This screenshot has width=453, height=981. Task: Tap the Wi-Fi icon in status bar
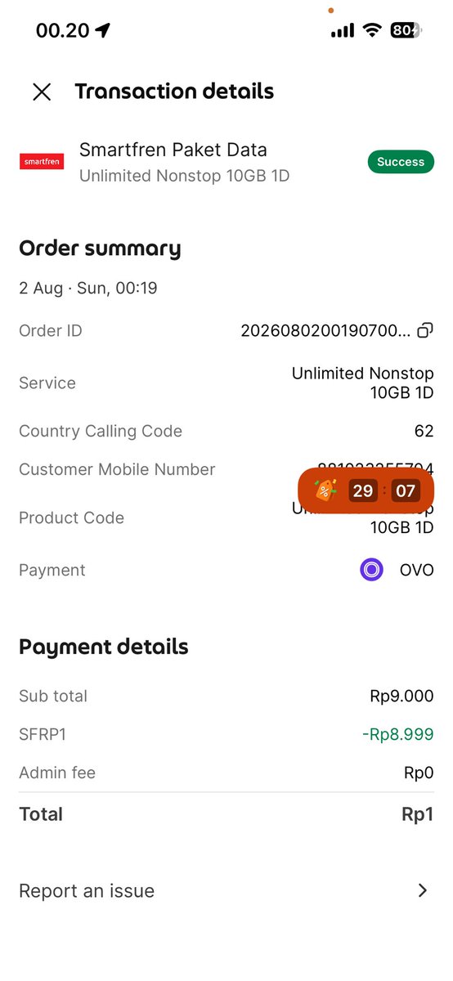click(373, 31)
